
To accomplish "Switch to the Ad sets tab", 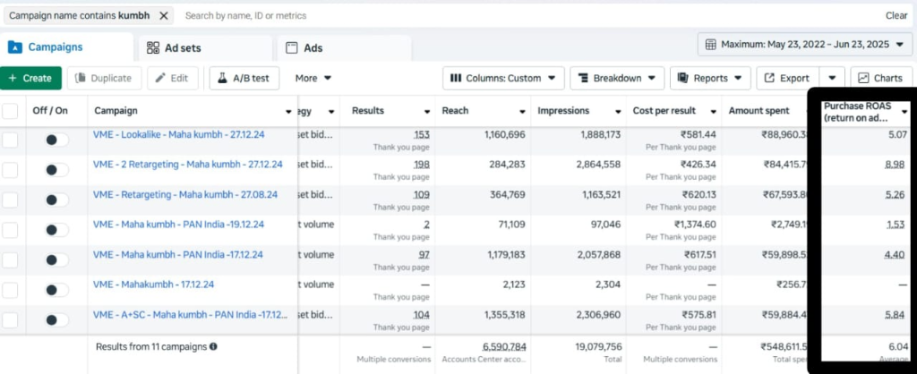I will coord(205,47).
